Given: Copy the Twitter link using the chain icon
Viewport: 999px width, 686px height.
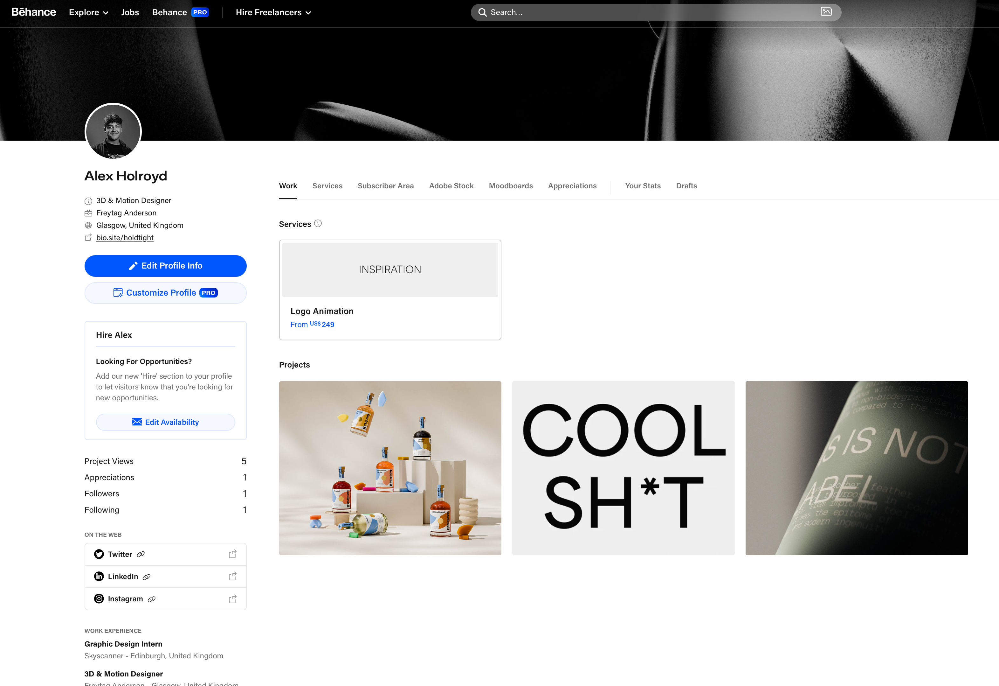Looking at the screenshot, I should click(141, 554).
